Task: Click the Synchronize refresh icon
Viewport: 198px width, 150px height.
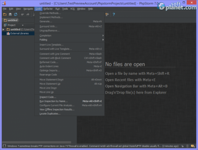Action: (15, 14)
